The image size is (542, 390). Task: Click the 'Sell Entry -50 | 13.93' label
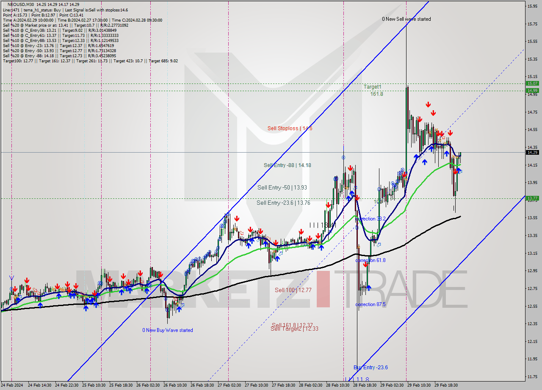click(x=282, y=187)
